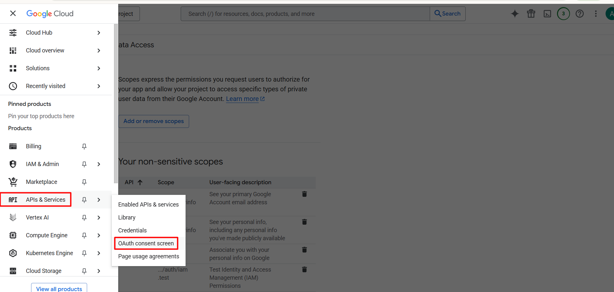Sort by API column arrow
The width and height of the screenshot is (614, 292).
tap(140, 182)
